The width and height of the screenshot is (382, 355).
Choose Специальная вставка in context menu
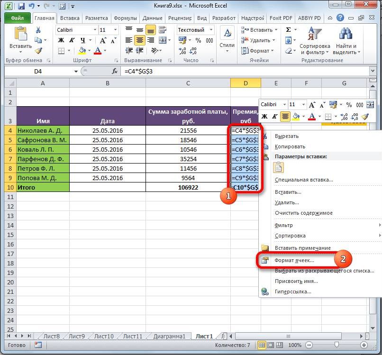304,180
